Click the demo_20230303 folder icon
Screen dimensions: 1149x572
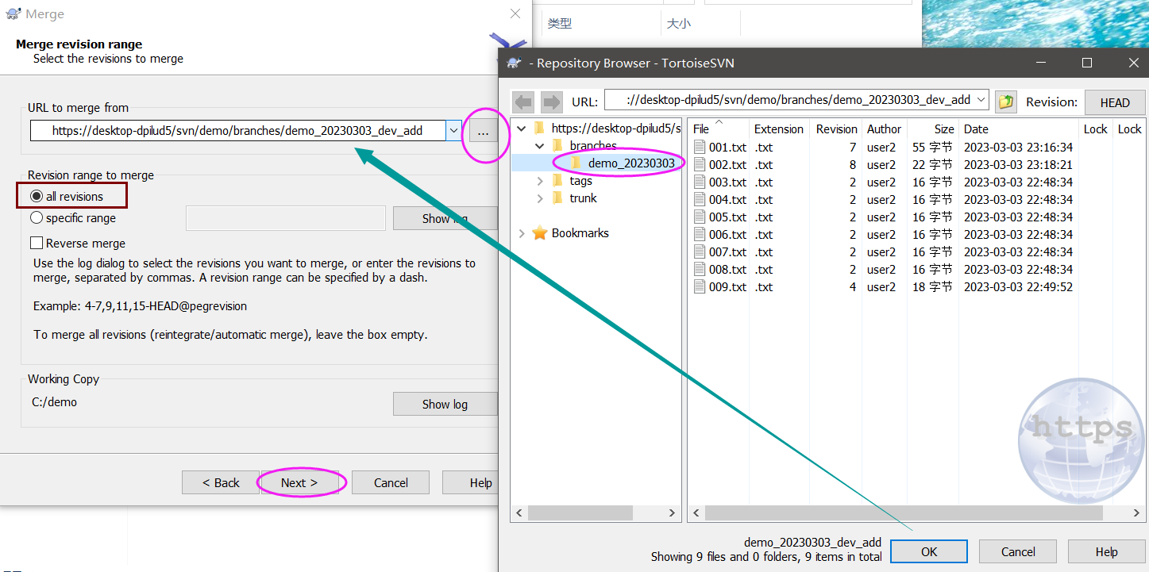(576, 163)
